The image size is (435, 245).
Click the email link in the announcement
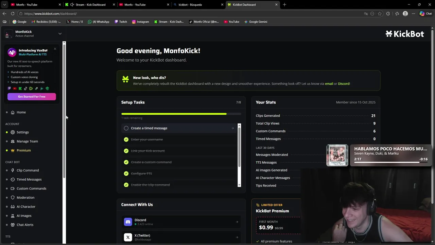coord(329,84)
